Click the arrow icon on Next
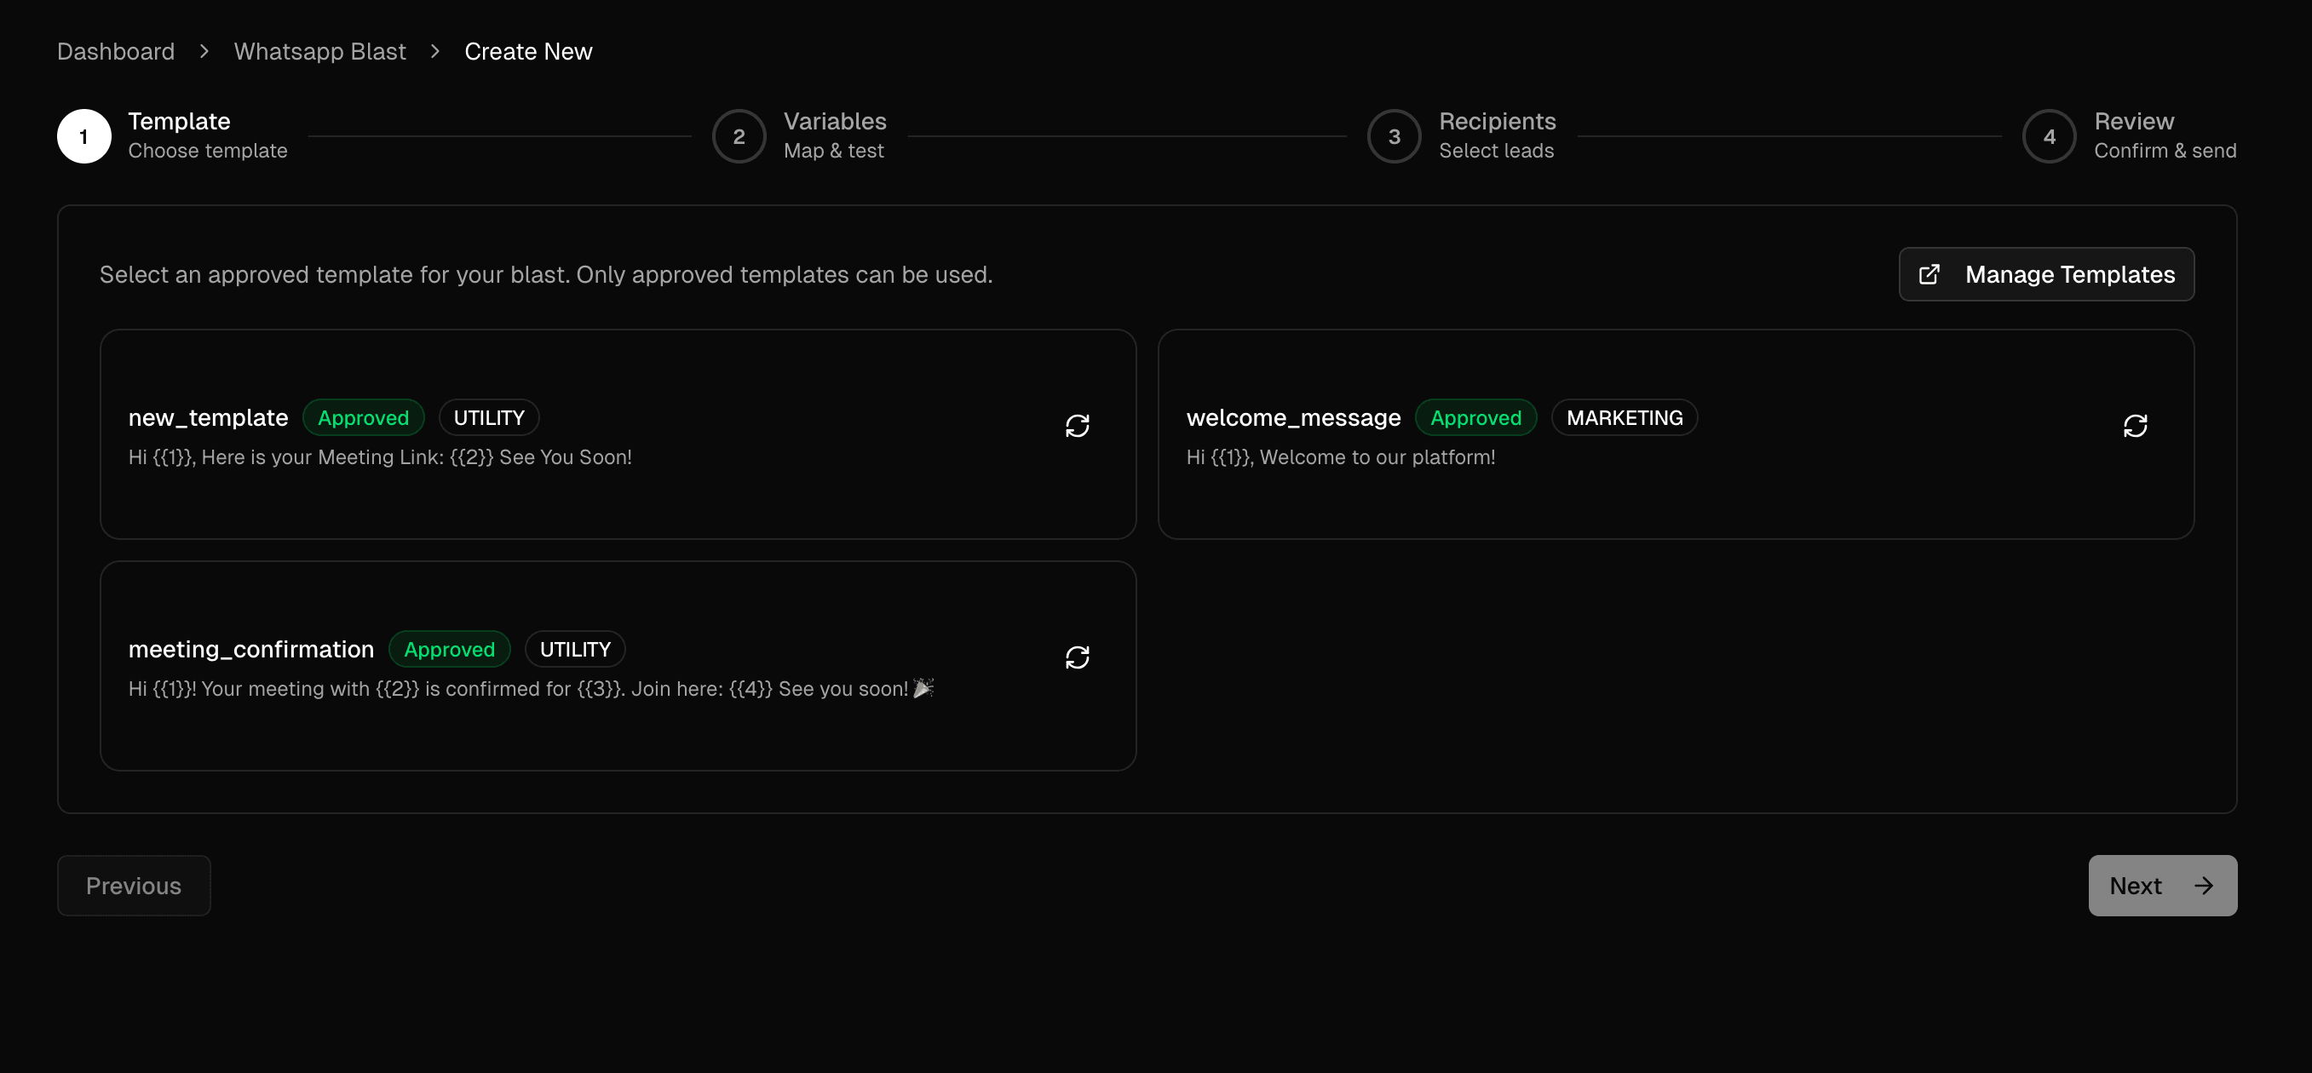The width and height of the screenshot is (2312, 1073). (2204, 887)
